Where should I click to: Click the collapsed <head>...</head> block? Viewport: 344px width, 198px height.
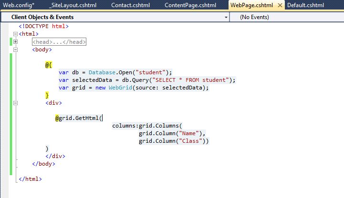(x=59, y=42)
